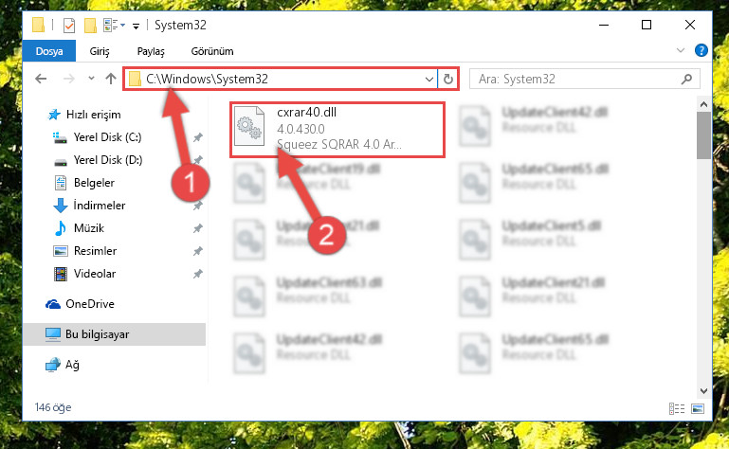Screen dimensions: 729x449
Task: Click the Ara: System32 search field
Action: [576, 79]
